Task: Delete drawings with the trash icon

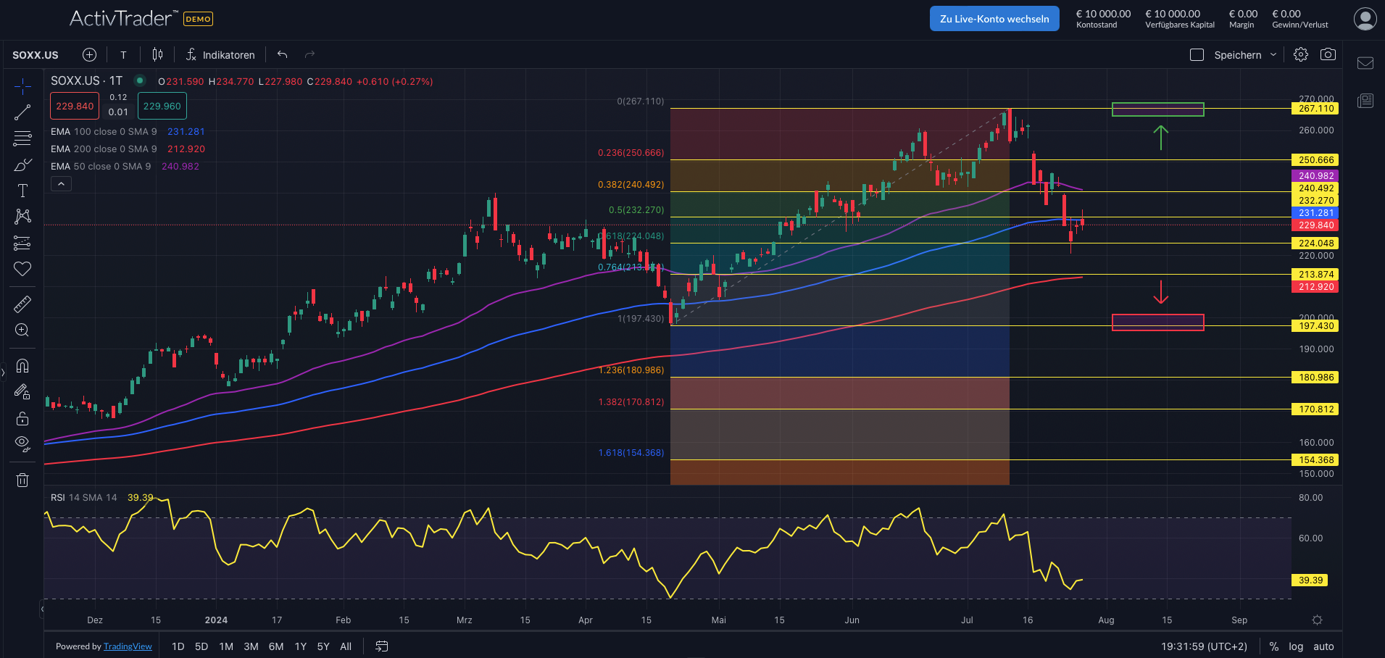Action: pyautogui.click(x=22, y=480)
